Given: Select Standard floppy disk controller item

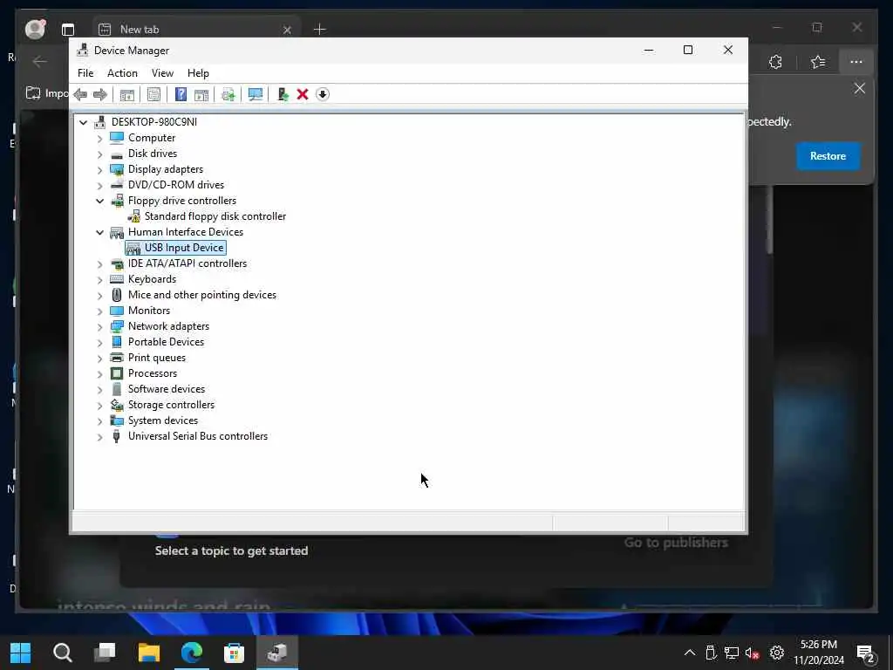Looking at the screenshot, I should [215, 216].
